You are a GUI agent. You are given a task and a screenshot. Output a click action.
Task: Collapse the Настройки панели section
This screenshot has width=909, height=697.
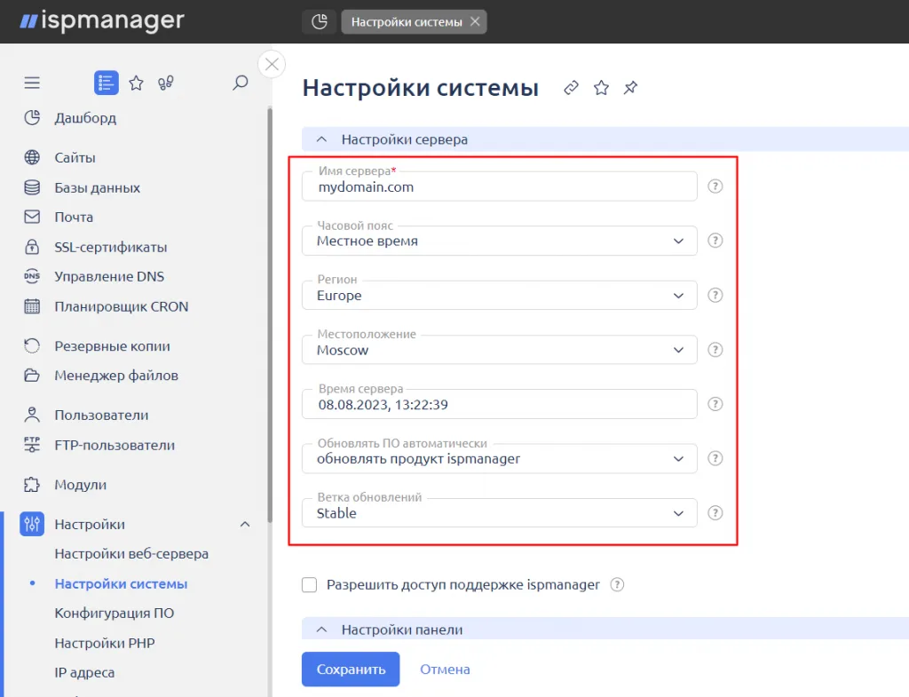[321, 630]
